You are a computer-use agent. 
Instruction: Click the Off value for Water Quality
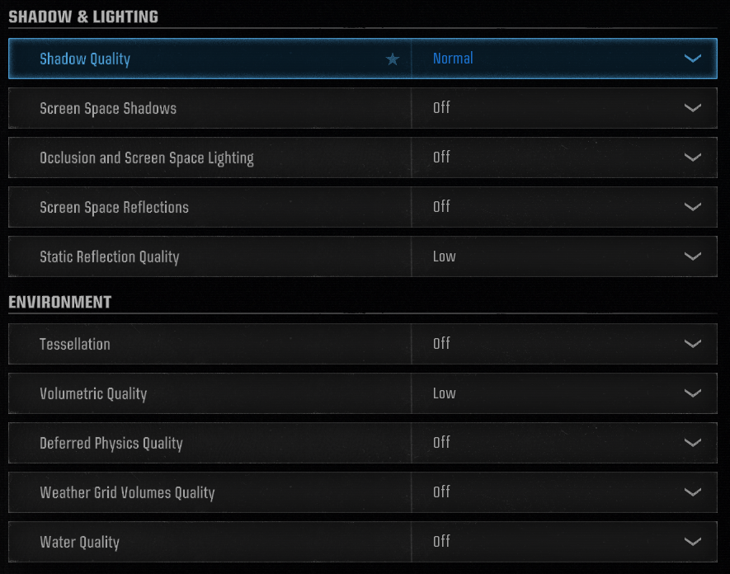pyautogui.click(x=441, y=542)
